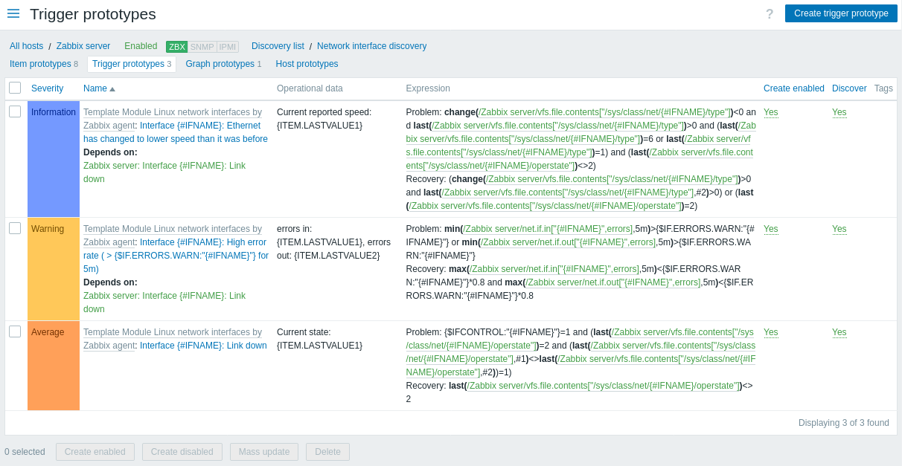Select the Trigger prototypes tab

[x=132, y=64]
